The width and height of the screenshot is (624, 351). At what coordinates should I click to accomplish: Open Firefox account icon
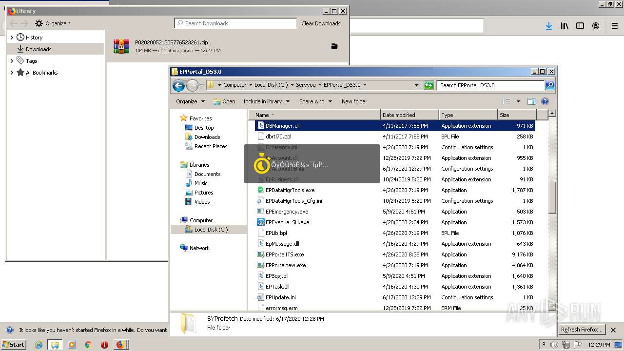coord(596,26)
